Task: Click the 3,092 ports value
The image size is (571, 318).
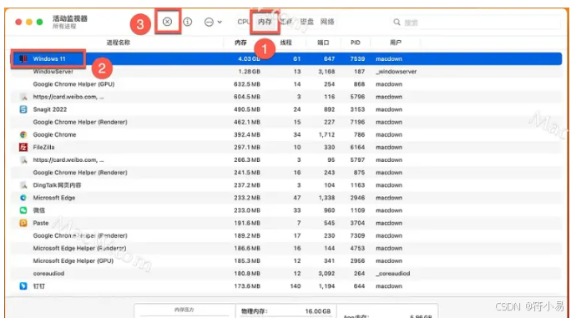Action: pyautogui.click(x=326, y=273)
